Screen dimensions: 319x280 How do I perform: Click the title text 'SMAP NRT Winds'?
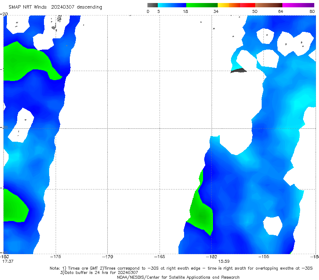point(28,7)
